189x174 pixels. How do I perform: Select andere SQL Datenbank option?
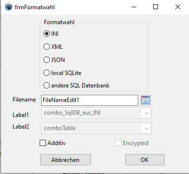[x=46, y=86]
